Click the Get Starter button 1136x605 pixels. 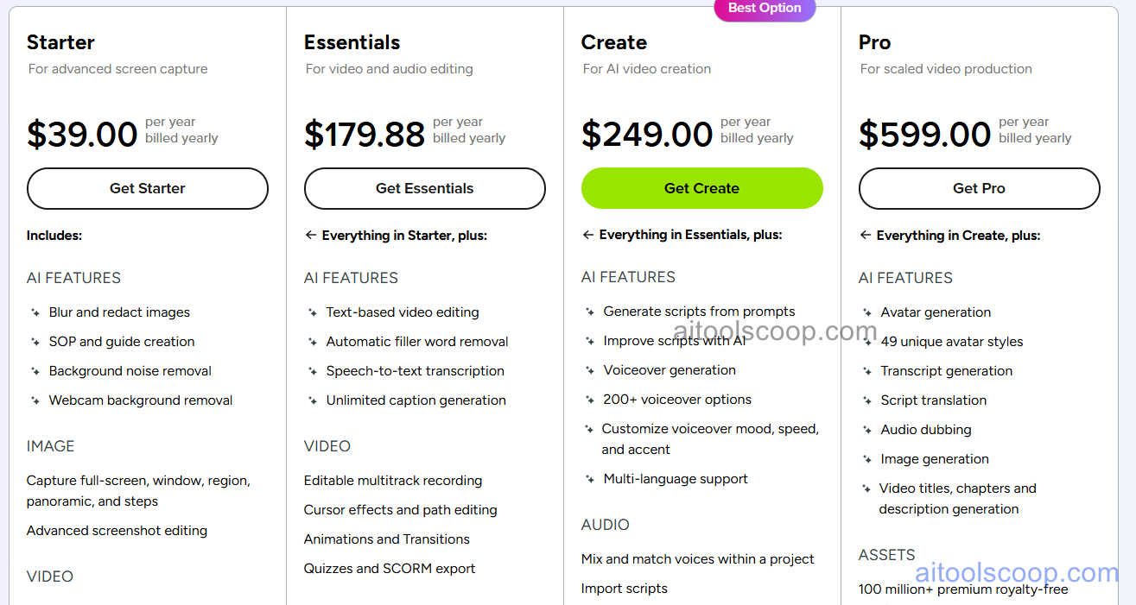point(147,188)
